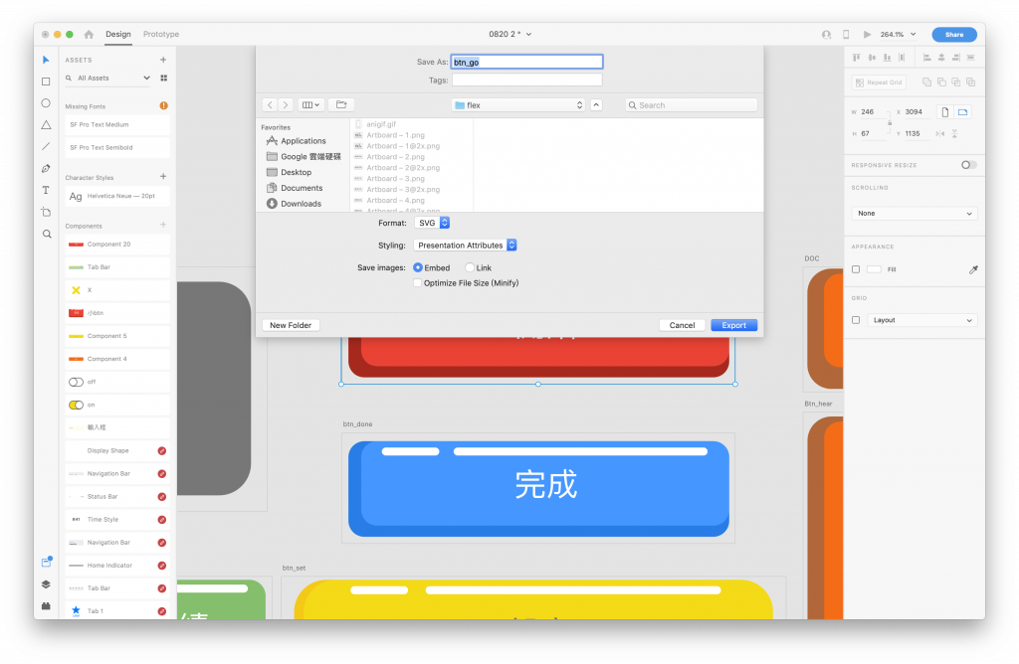Collapse the save dialog with chevron

[596, 104]
